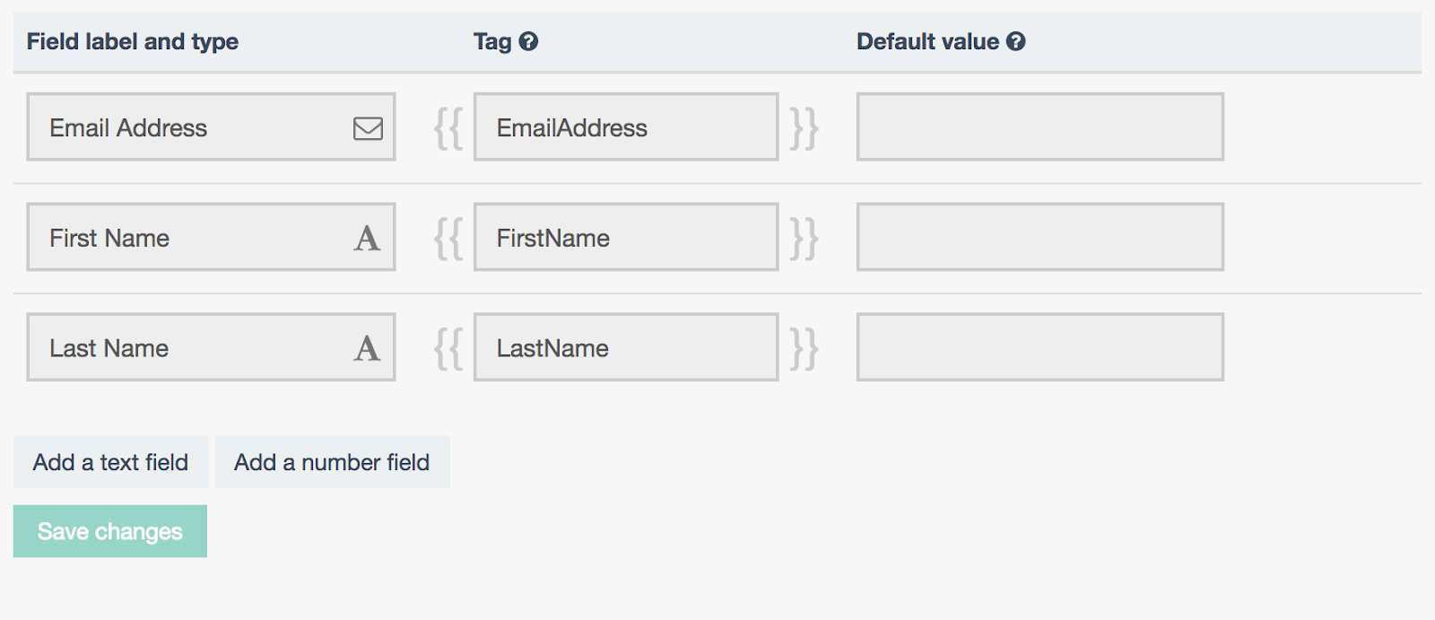Set the default value for Email Address

pyautogui.click(x=1039, y=127)
